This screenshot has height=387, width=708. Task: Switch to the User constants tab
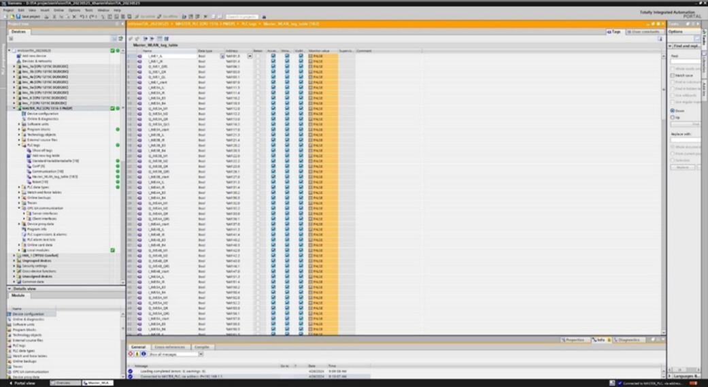tap(645, 31)
